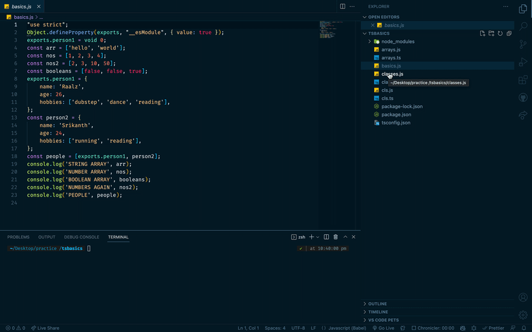Click Live Share in the status bar
The height and width of the screenshot is (332, 532).
click(x=45, y=328)
